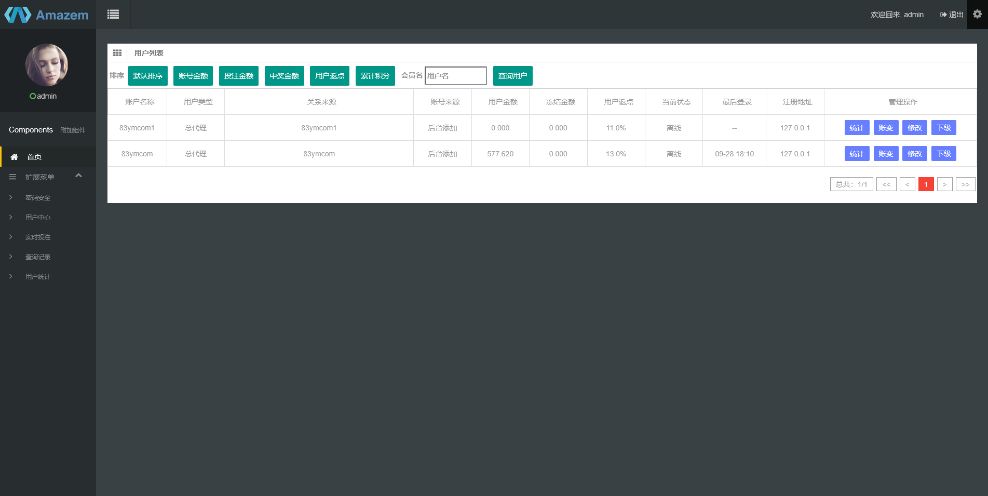This screenshot has height=496, width=988.
Task: Open the settings gear icon
Action: [x=977, y=15]
